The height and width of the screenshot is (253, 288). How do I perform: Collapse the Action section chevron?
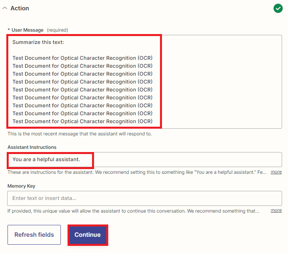5,8
